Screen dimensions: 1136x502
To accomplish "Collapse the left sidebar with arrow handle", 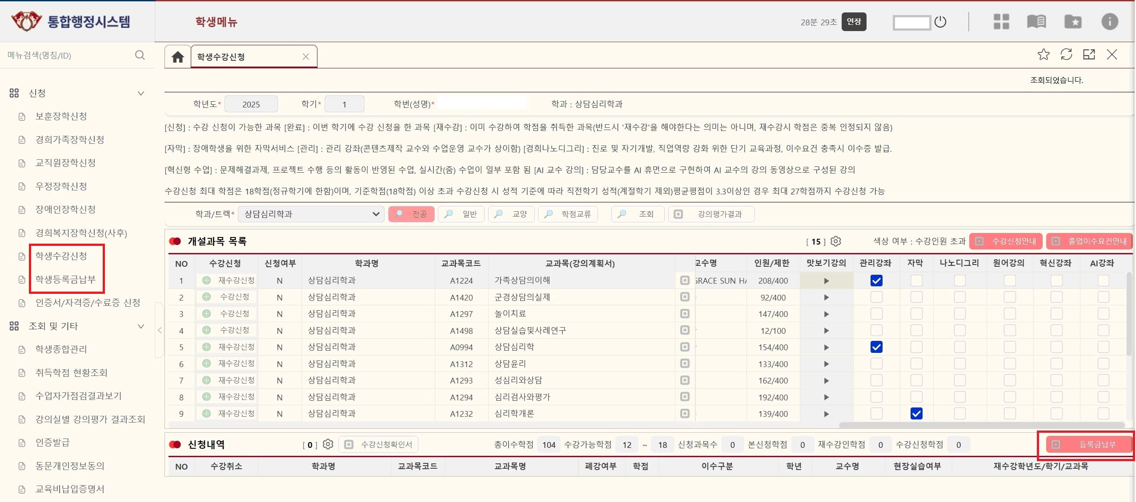I will (160, 330).
